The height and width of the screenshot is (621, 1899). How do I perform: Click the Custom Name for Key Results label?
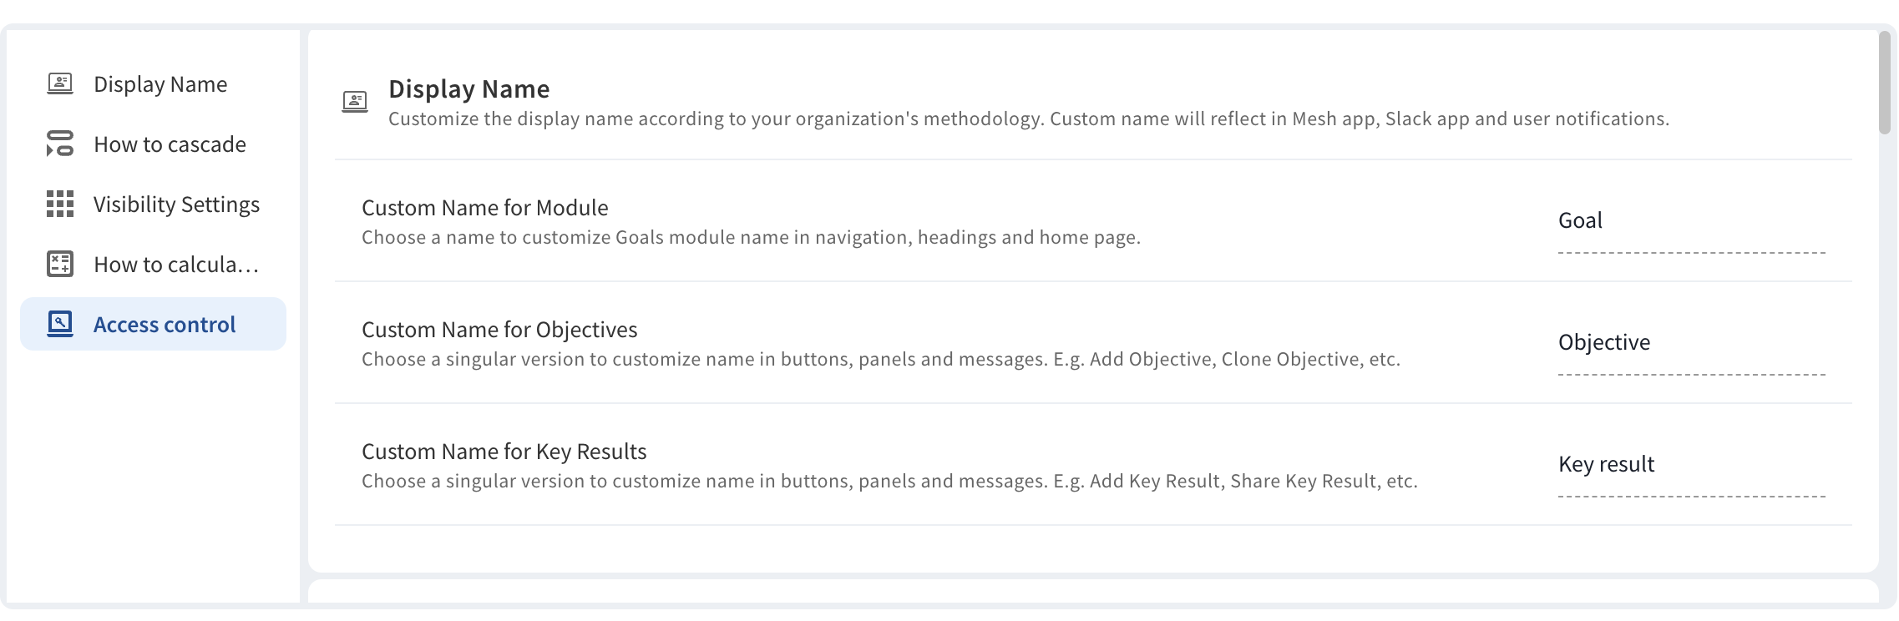point(504,452)
